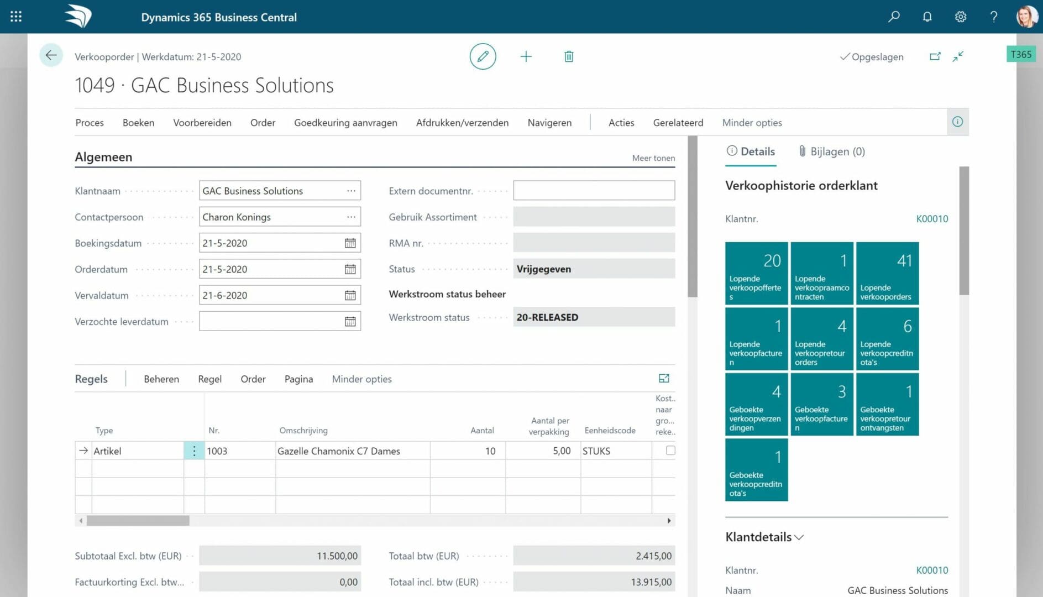Open the Order menu in the top action bar
Viewport: 1043px width, 597px height.
[263, 123]
